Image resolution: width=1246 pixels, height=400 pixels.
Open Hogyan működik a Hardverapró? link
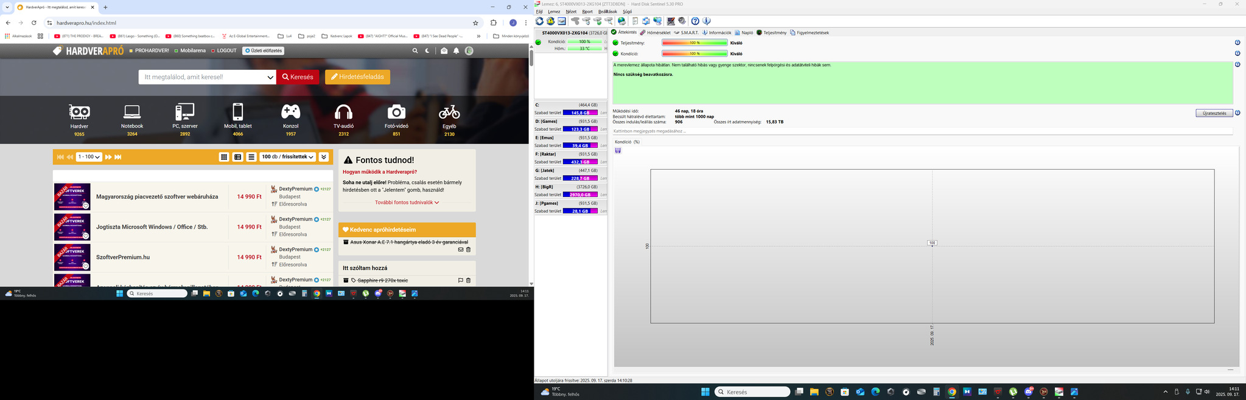380,172
